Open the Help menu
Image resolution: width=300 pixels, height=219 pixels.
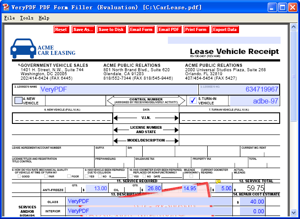(x=44, y=18)
